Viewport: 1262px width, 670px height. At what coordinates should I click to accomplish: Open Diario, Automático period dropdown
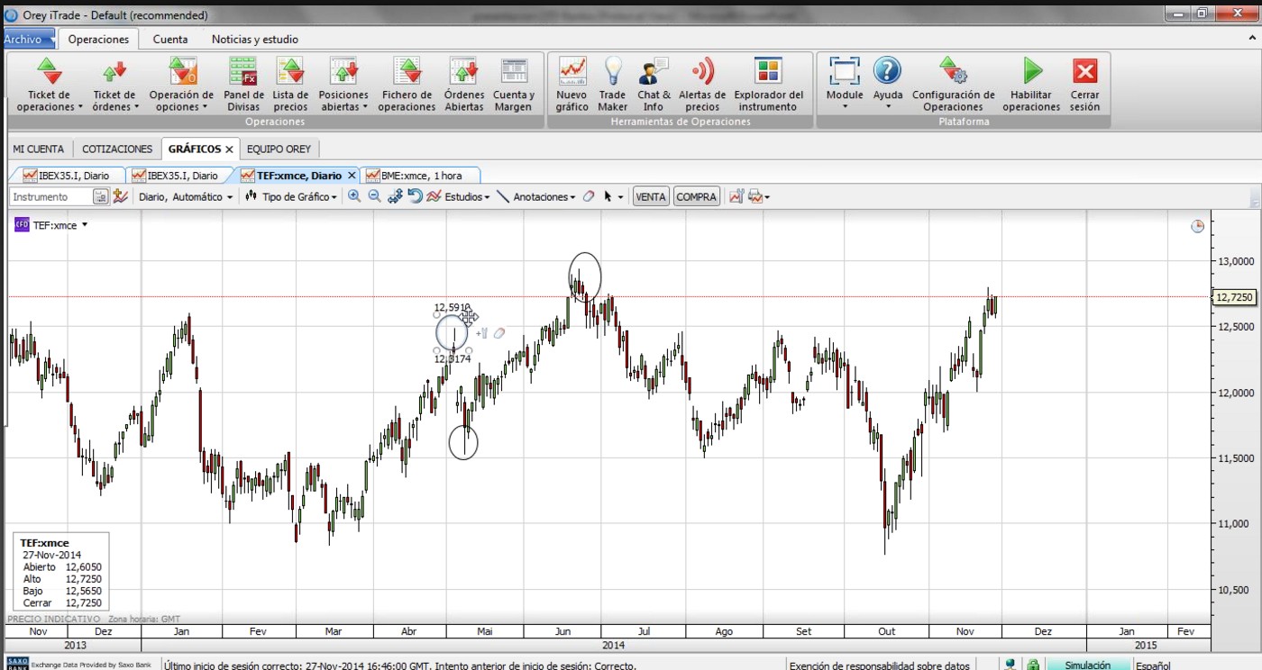pyautogui.click(x=185, y=196)
